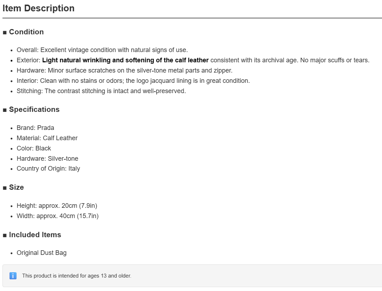382x291 pixels.
Task: Click the blue info icon
Action: (x=13, y=276)
